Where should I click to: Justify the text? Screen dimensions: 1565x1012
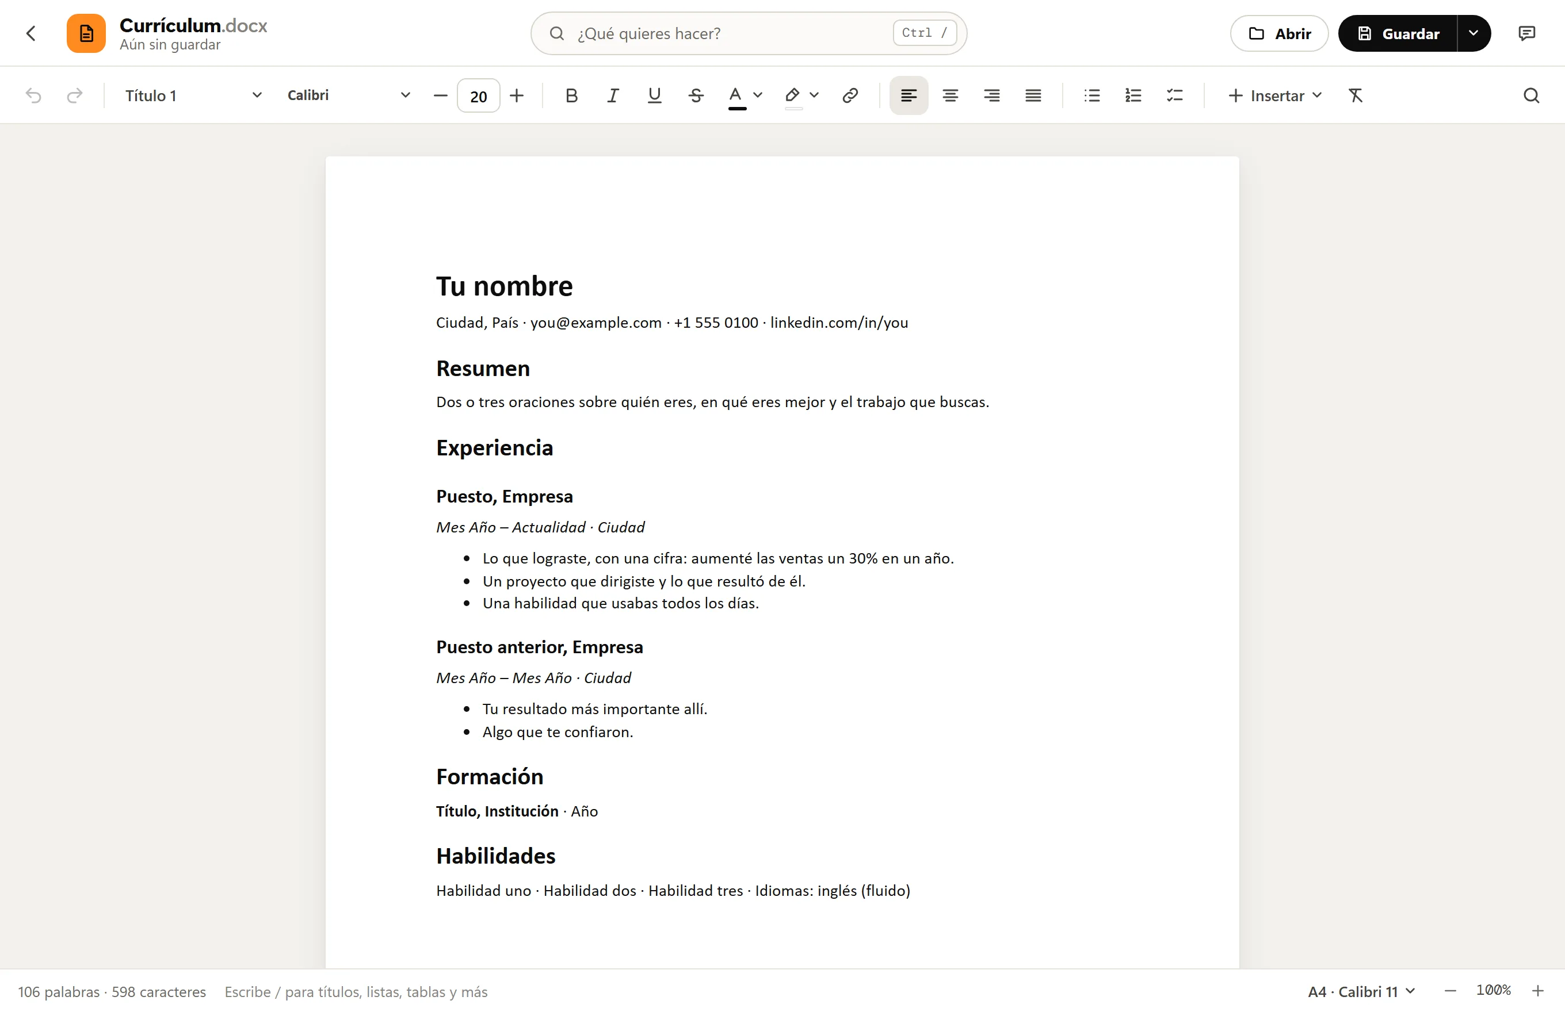pyautogui.click(x=1033, y=96)
